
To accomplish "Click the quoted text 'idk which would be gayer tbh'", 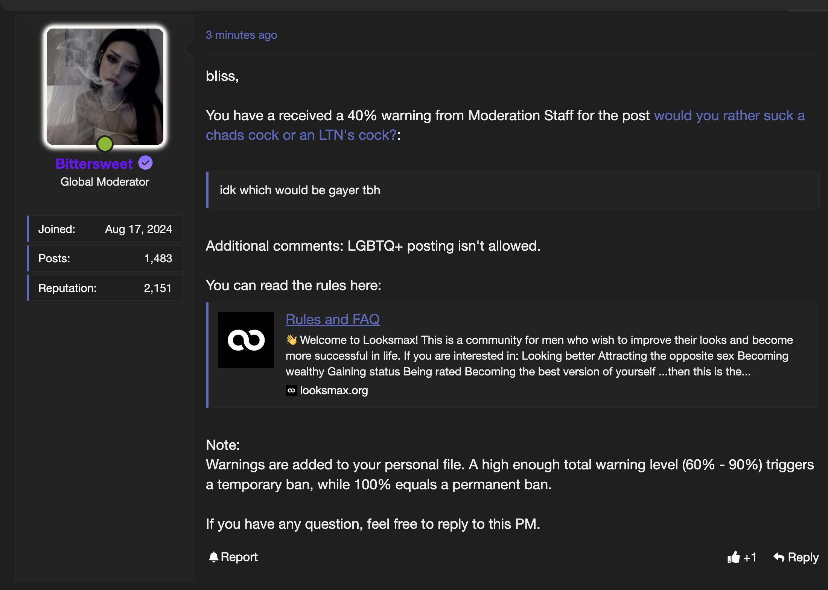I will 300,190.
